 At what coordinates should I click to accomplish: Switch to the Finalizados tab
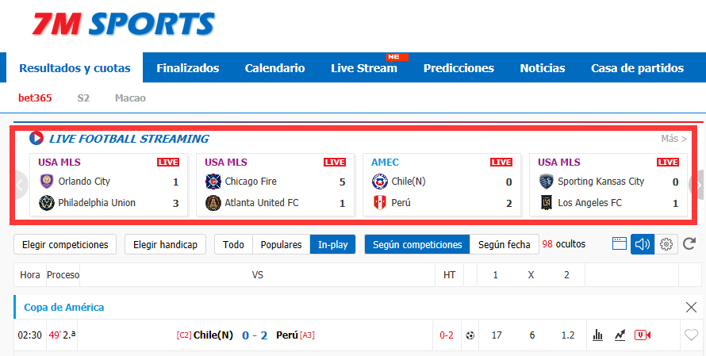[x=188, y=68]
